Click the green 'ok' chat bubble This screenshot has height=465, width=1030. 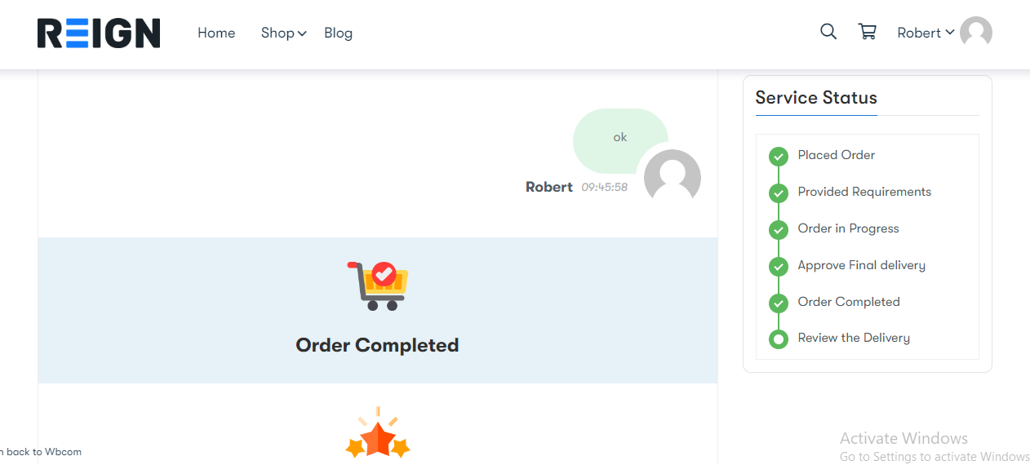(x=620, y=139)
